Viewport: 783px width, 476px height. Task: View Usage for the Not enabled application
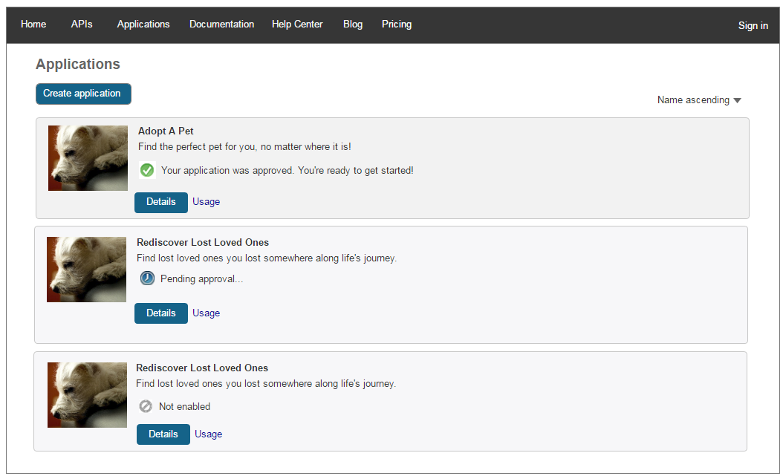pyautogui.click(x=208, y=434)
